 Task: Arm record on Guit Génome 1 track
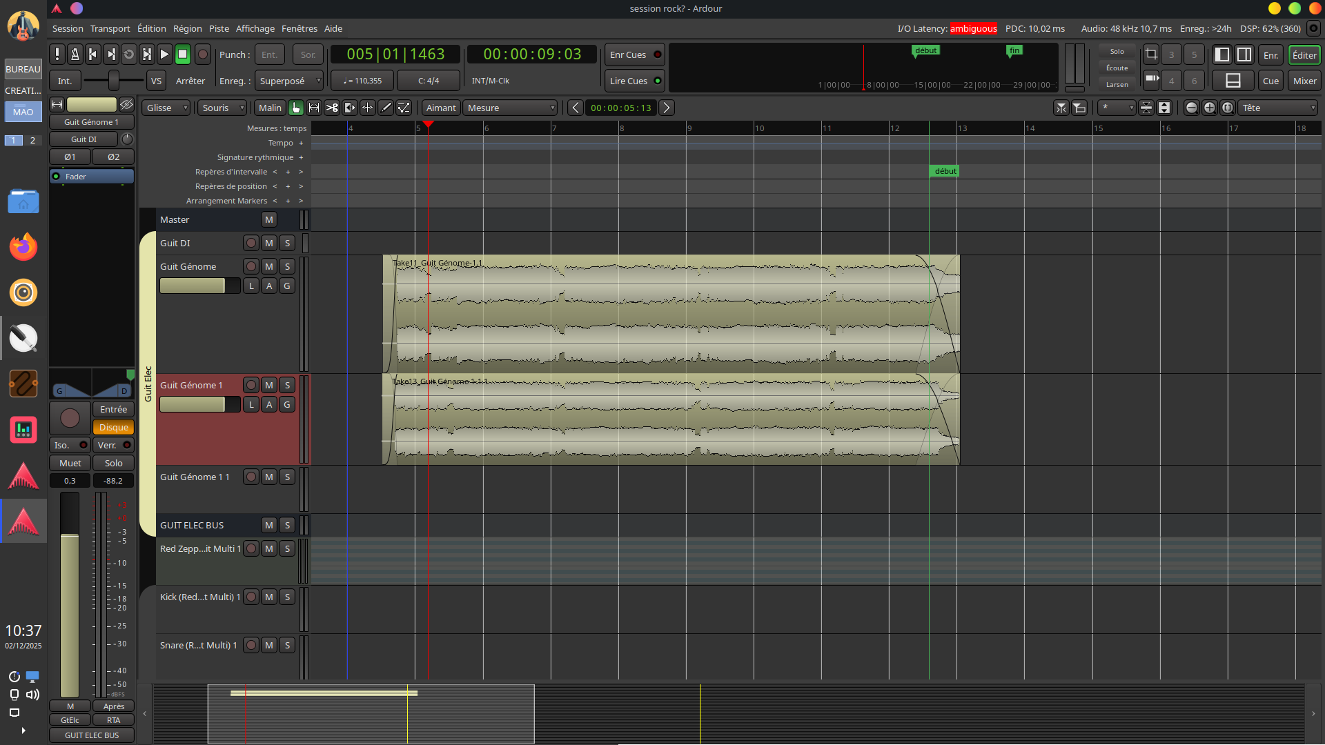[251, 385]
